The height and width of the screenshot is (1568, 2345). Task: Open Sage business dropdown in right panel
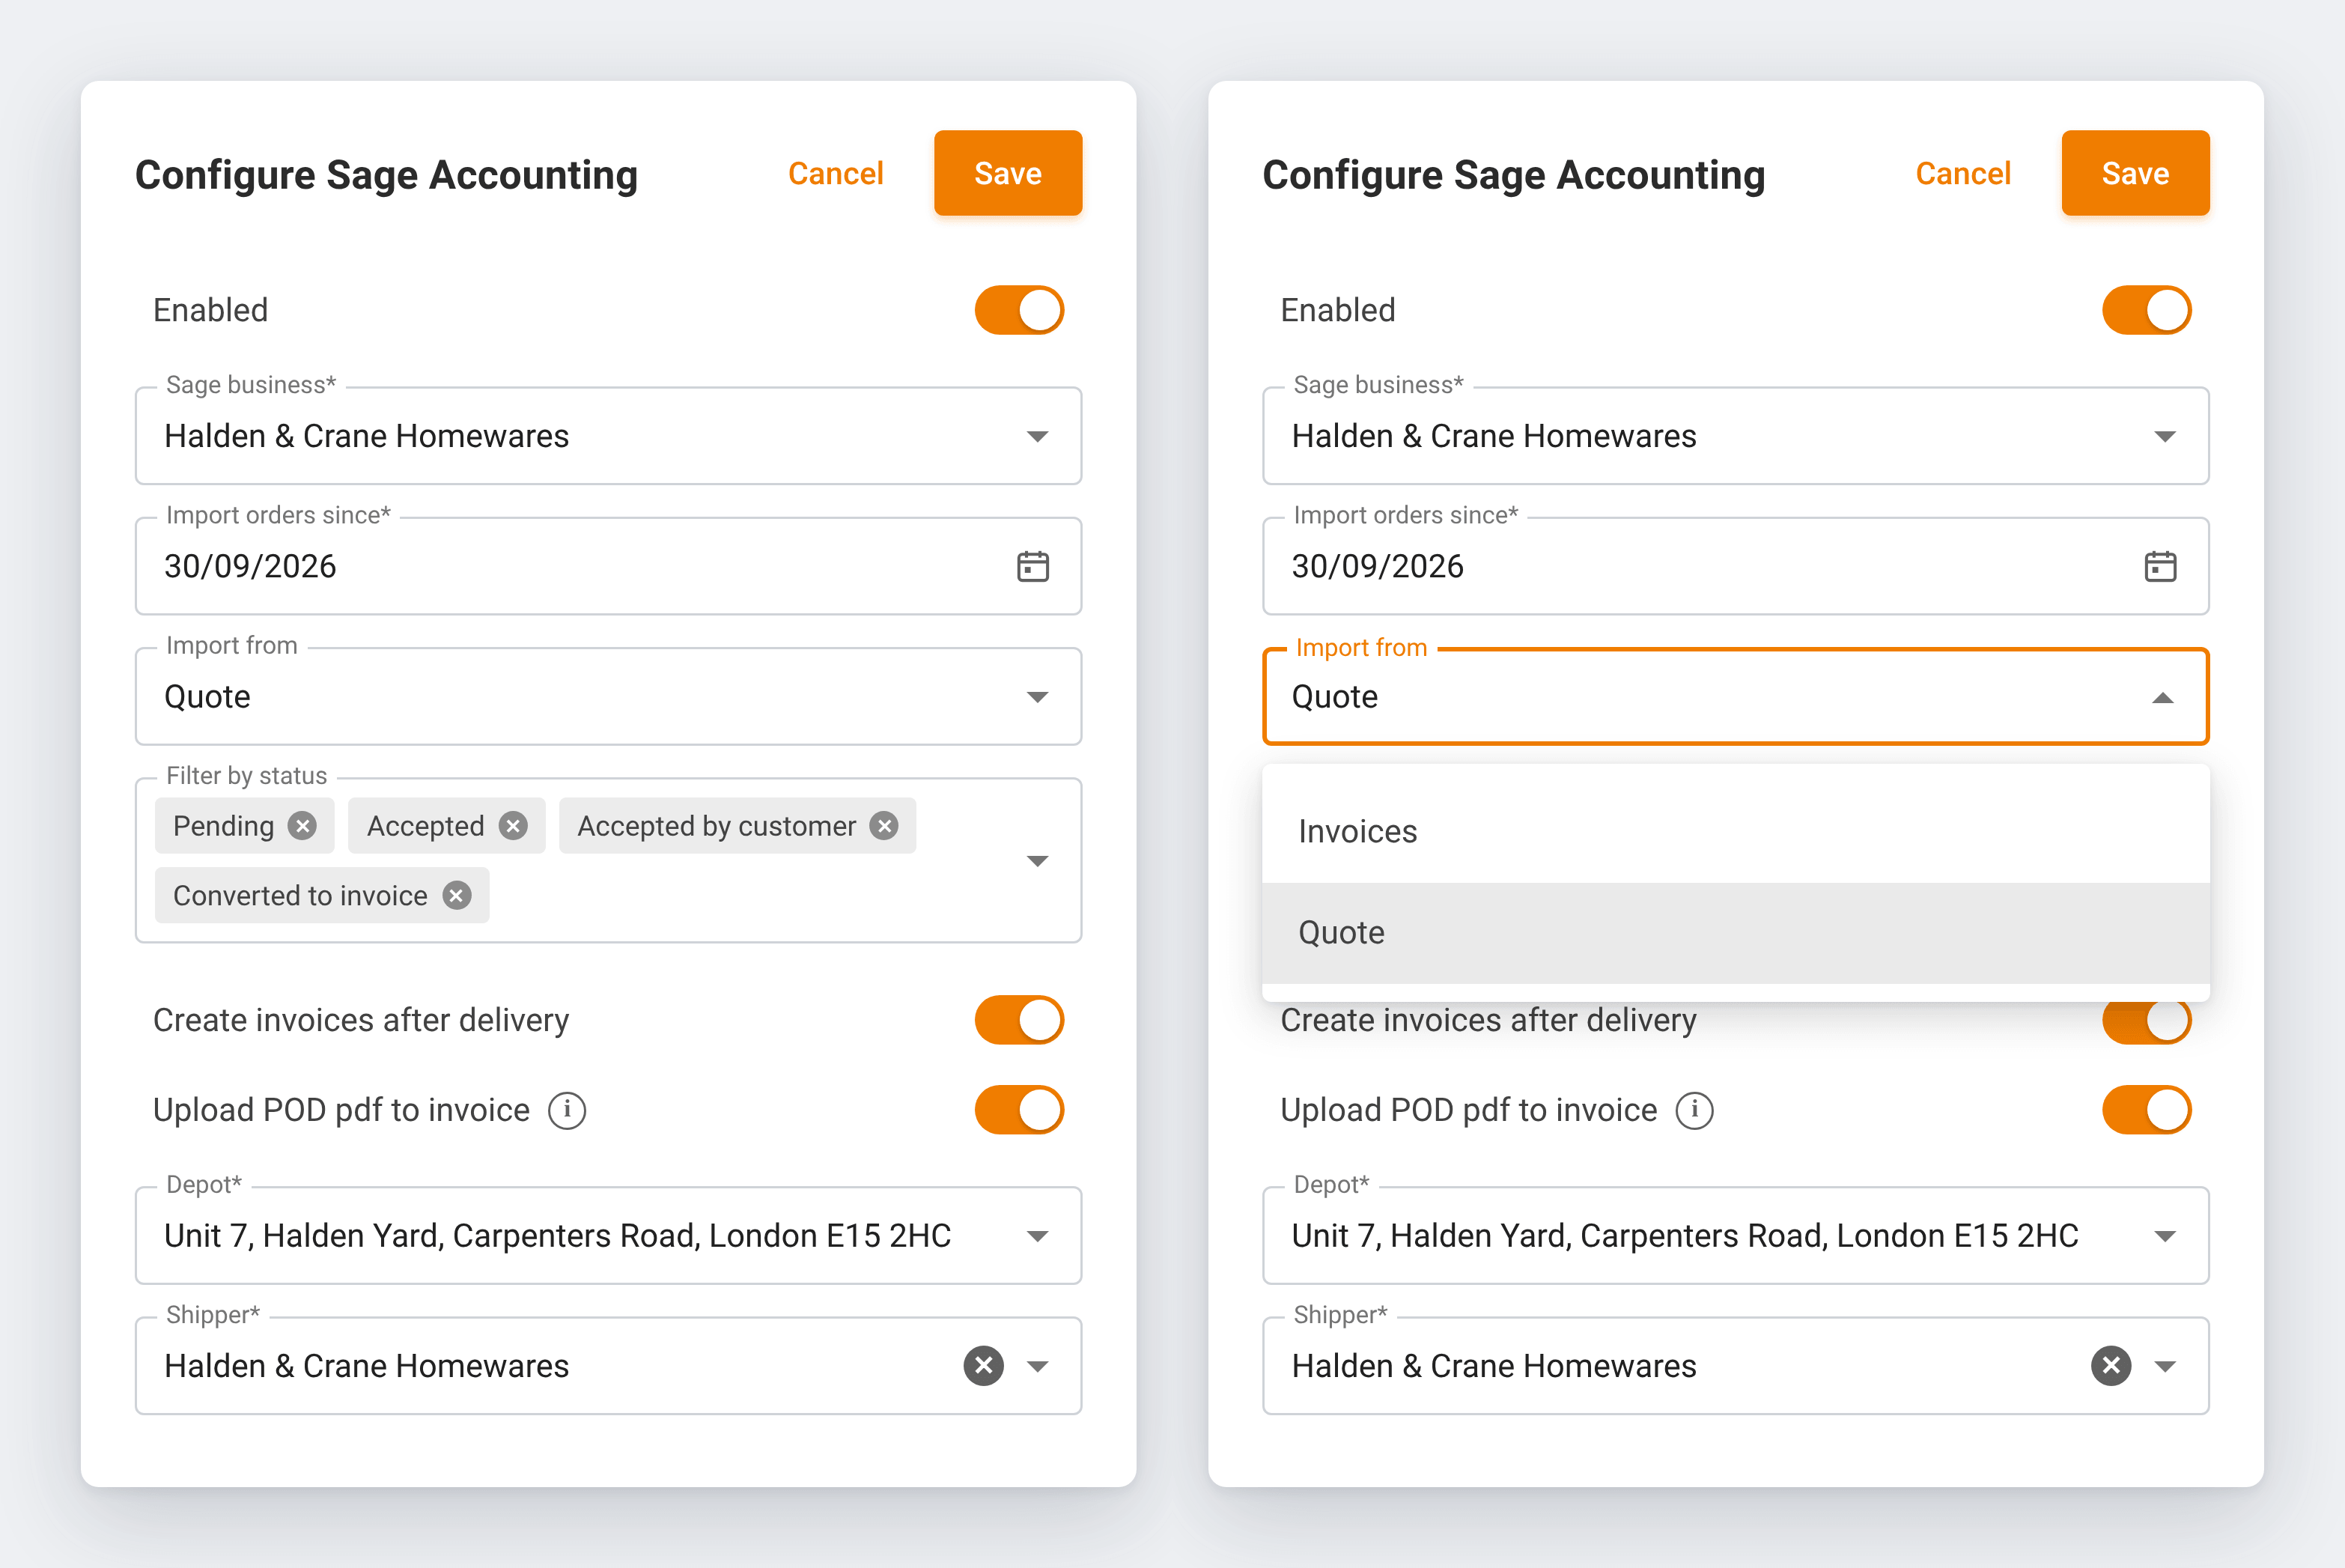(1736, 436)
